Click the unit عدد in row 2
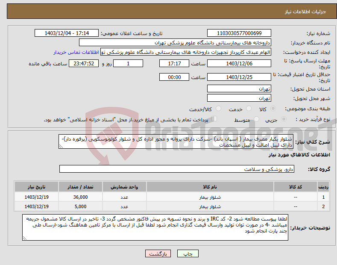The width and height of the screenshot is (337, 265). tap(124, 206)
